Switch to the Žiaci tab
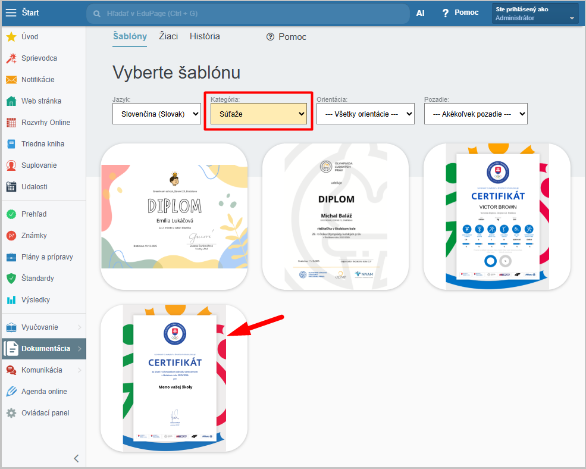586x469 pixels. 168,36
